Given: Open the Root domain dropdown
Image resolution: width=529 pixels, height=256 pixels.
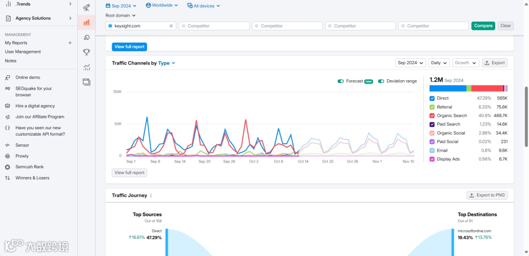Looking at the screenshot, I should [x=120, y=16].
